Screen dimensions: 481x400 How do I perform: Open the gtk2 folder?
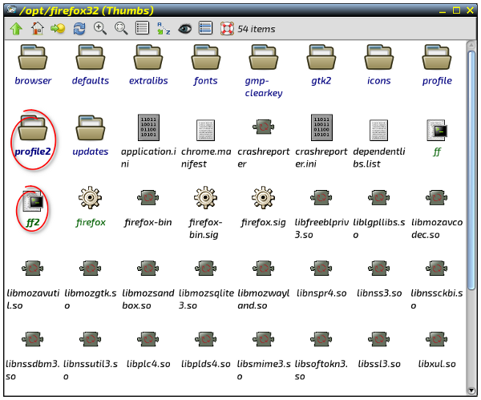coord(321,57)
